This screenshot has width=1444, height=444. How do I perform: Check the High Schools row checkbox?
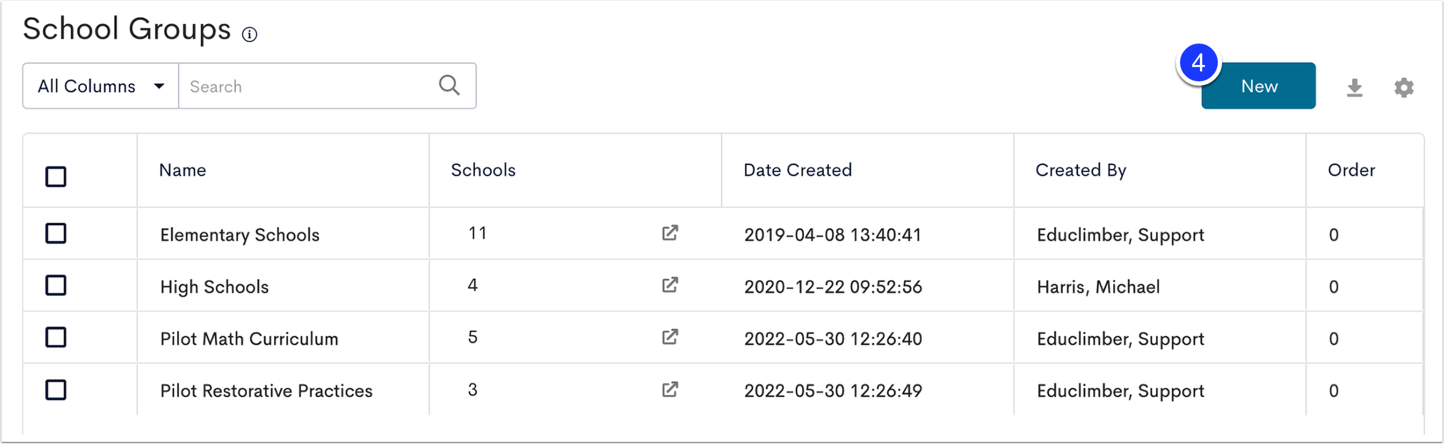(x=56, y=286)
